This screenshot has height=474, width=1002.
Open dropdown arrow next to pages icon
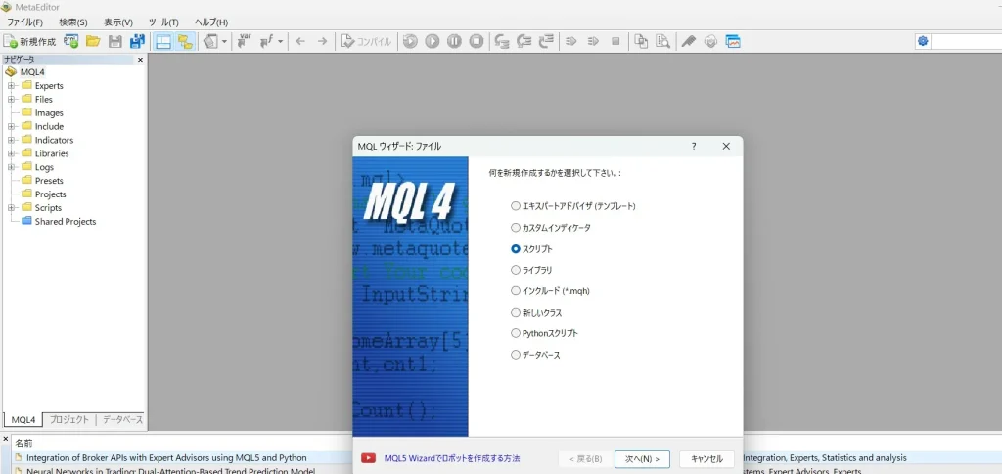[224, 41]
